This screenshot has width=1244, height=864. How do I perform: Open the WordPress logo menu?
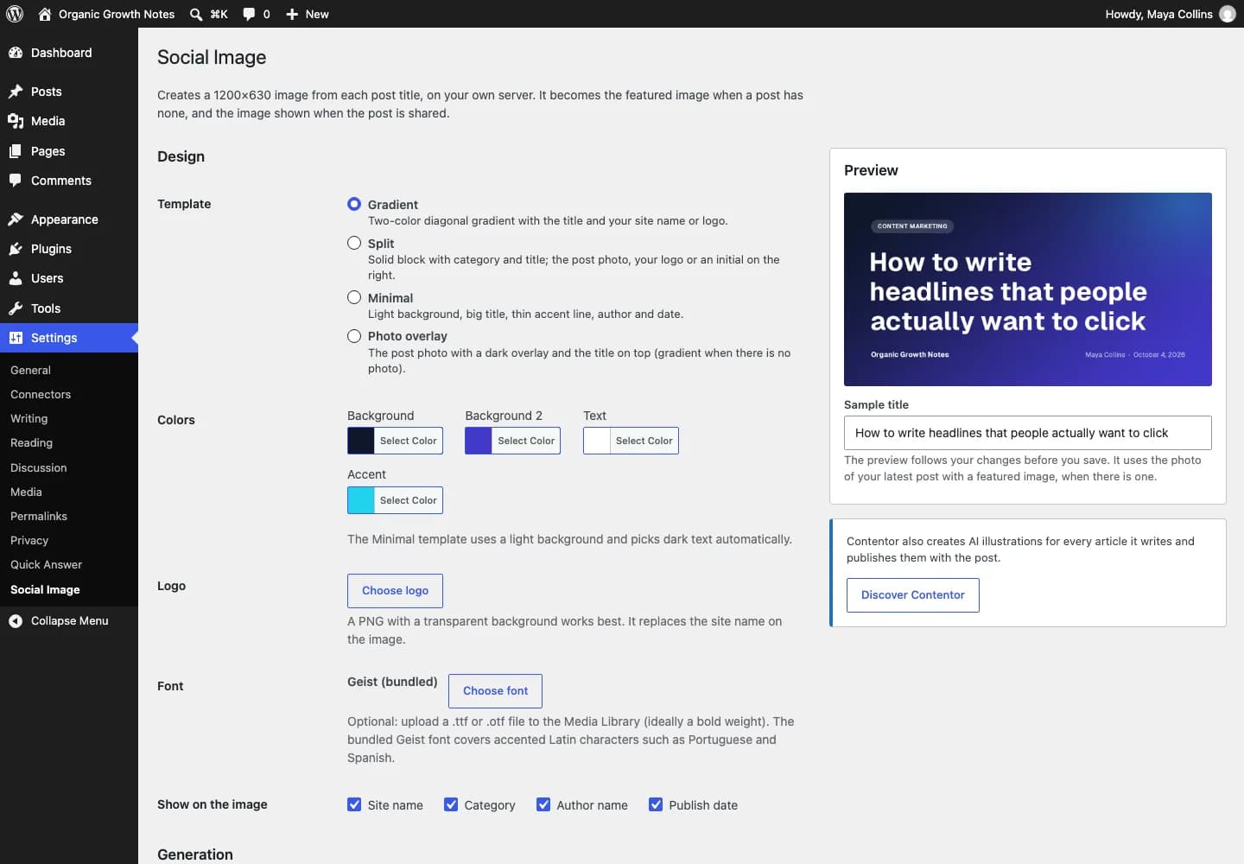[x=15, y=14]
